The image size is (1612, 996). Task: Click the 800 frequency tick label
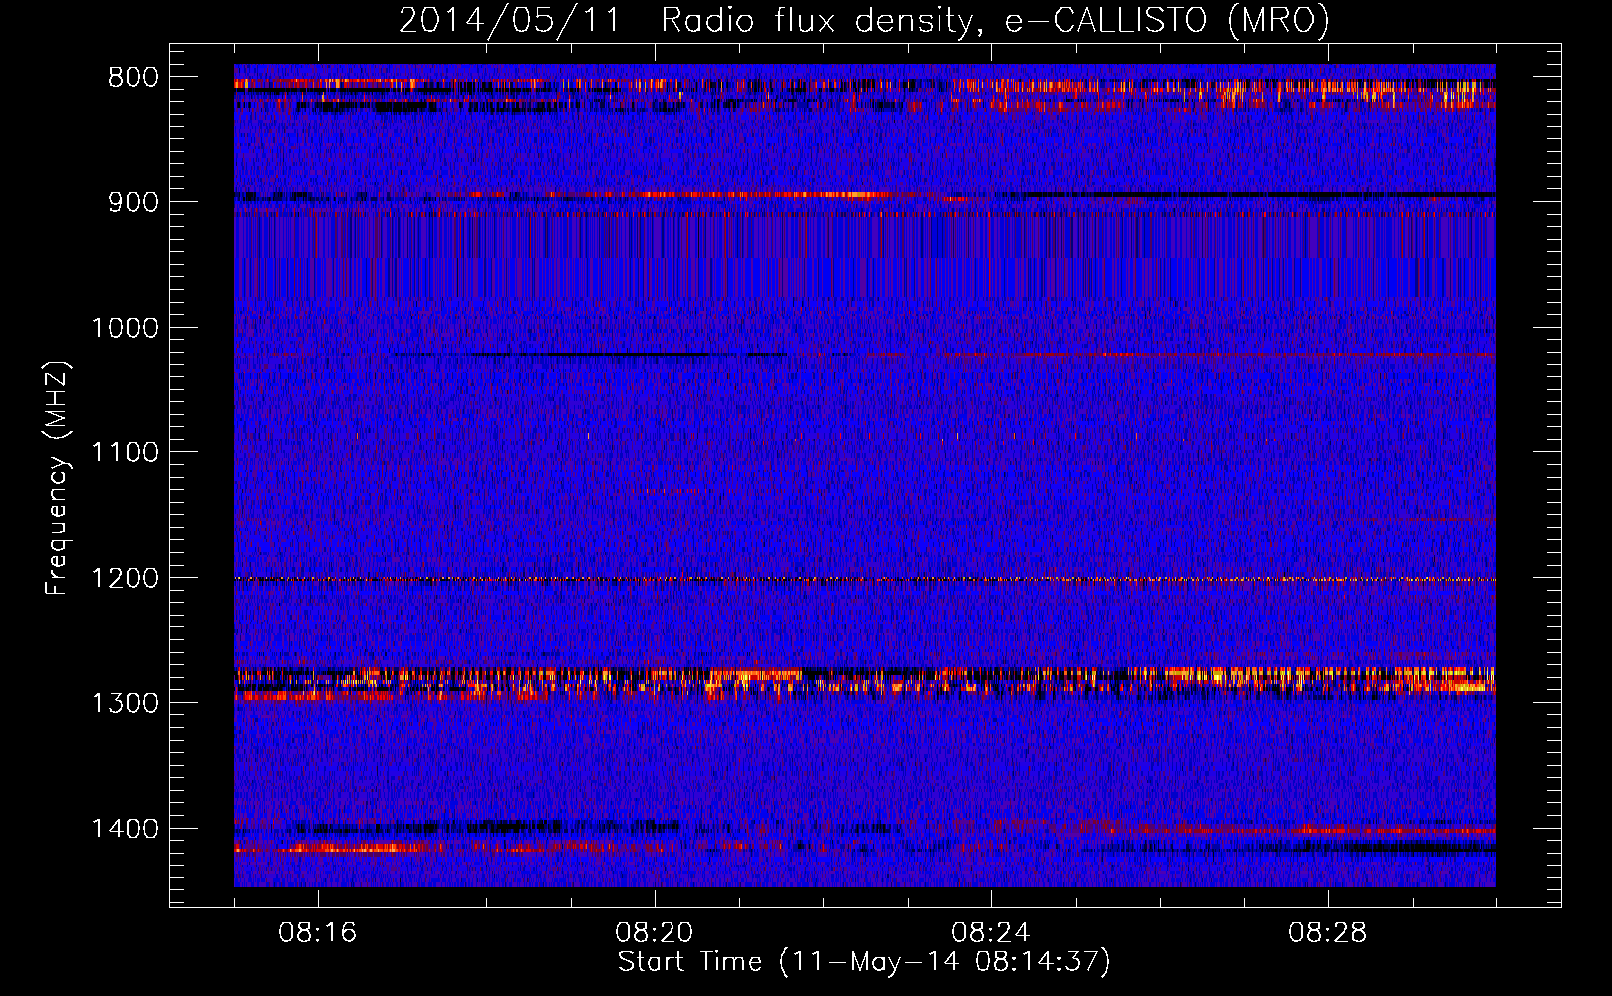(133, 78)
